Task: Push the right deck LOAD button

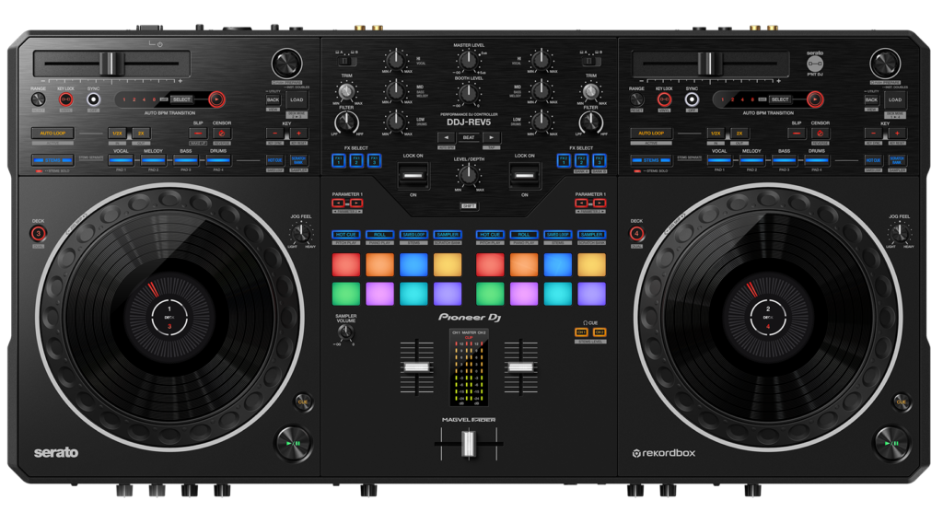Action: click(x=895, y=99)
